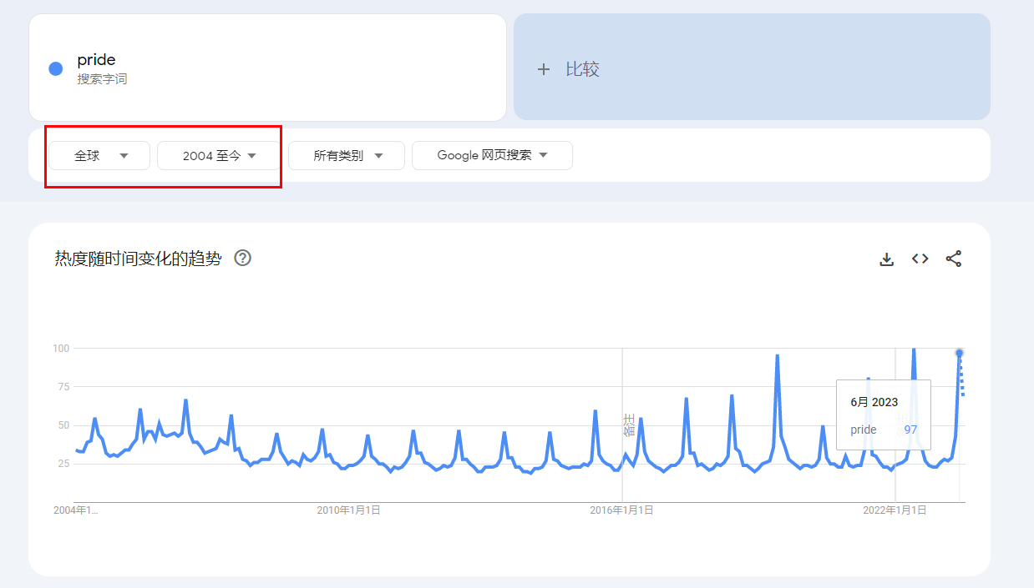Click the tooltip showing 6月 2023 value 97
The width and height of the screenshot is (1034, 588).
coord(883,415)
